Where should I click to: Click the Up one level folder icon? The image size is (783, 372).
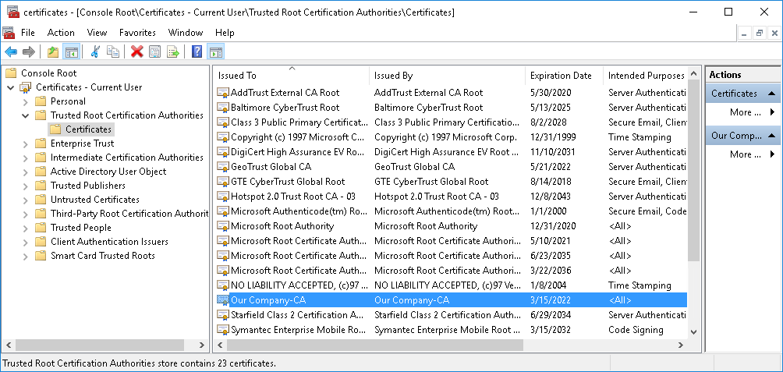tap(53, 51)
